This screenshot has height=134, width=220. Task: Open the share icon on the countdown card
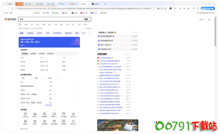pyautogui.click(x=77, y=40)
